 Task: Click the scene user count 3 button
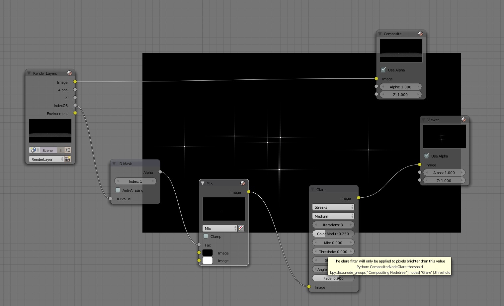click(x=60, y=150)
